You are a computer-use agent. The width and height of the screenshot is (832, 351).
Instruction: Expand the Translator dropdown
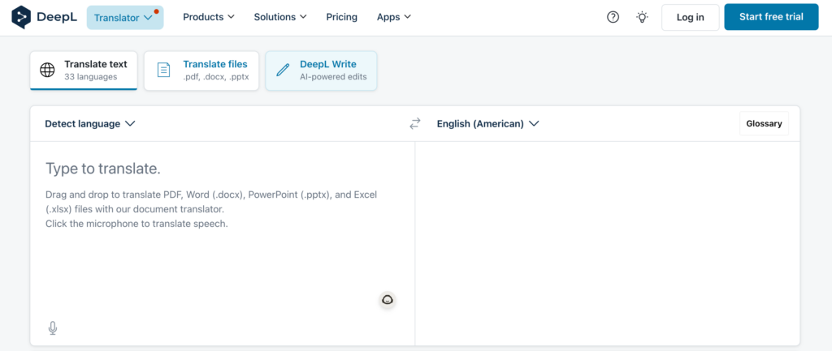click(x=124, y=17)
